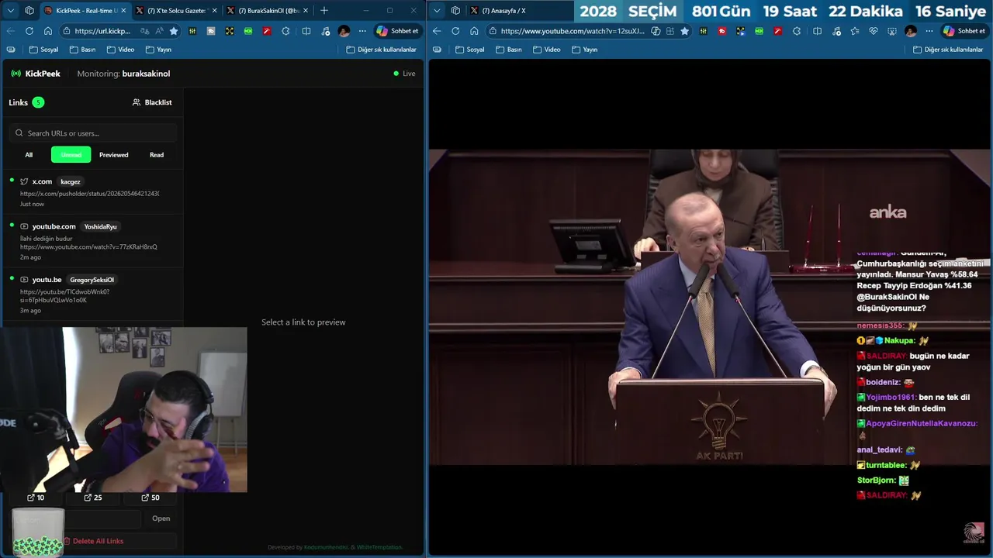The height and width of the screenshot is (558, 993).
Task: Open browser essentials heart icon in right browser
Action: pyautogui.click(x=874, y=31)
